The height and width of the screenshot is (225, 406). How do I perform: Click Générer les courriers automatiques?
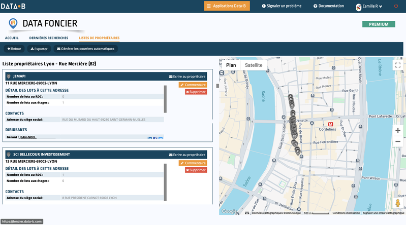pos(86,49)
